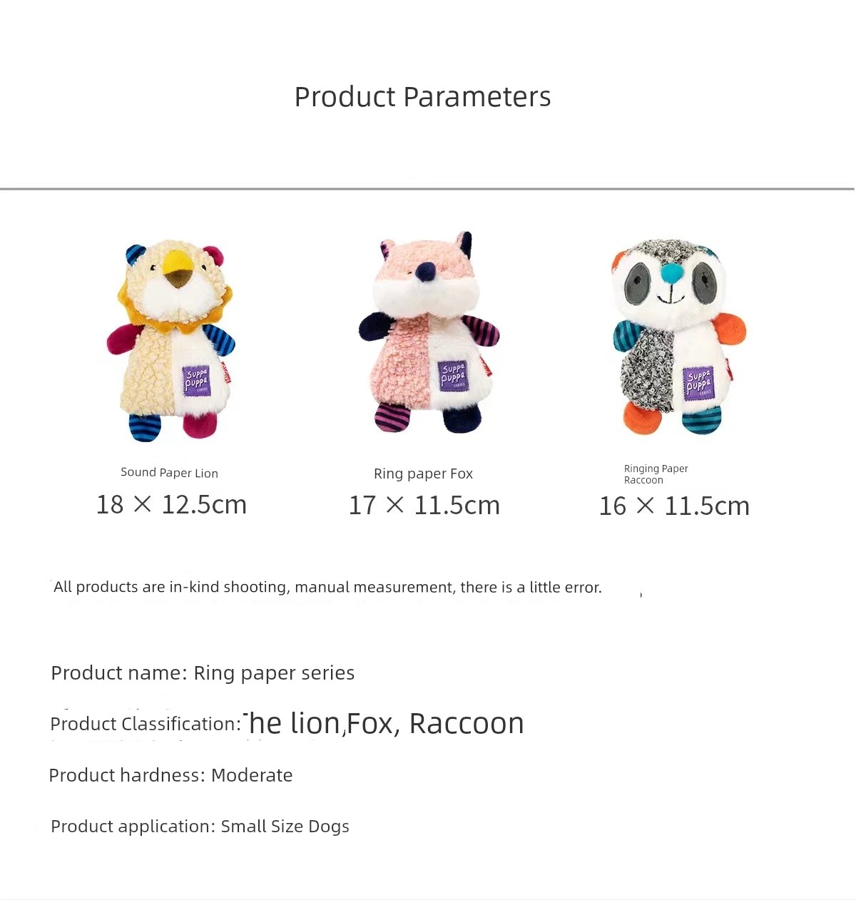Viewport: 856px width, 900px height.
Task: Click the manual measurement disclaimer text
Action: (327, 587)
